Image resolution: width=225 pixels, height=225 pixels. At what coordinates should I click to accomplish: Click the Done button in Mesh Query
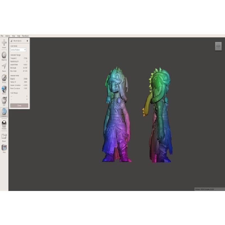(19, 106)
